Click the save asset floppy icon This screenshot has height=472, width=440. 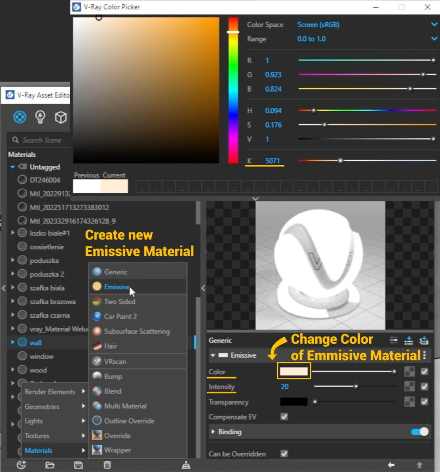point(79,465)
